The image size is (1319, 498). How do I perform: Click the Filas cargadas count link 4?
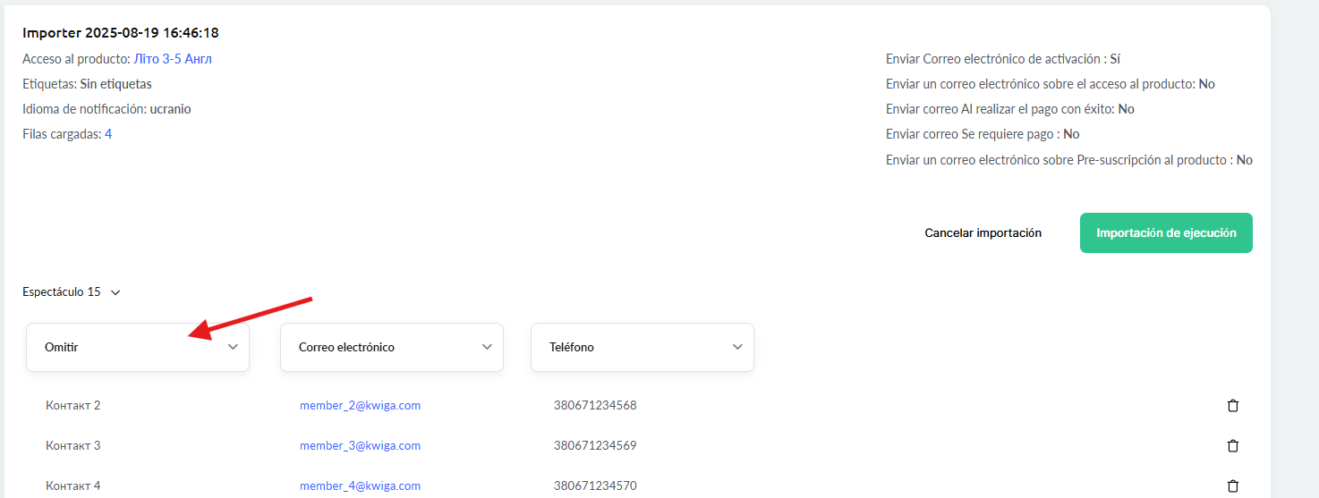tap(108, 134)
